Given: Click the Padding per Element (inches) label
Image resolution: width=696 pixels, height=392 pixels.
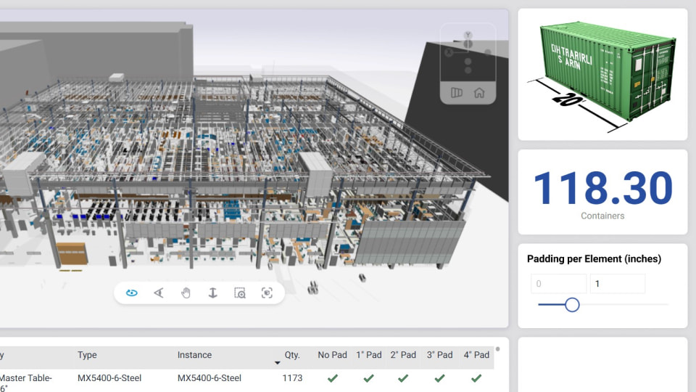Looking at the screenshot, I should pyautogui.click(x=594, y=259).
